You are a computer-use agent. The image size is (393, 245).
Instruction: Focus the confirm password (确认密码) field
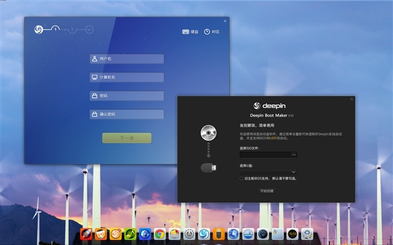coord(127,114)
